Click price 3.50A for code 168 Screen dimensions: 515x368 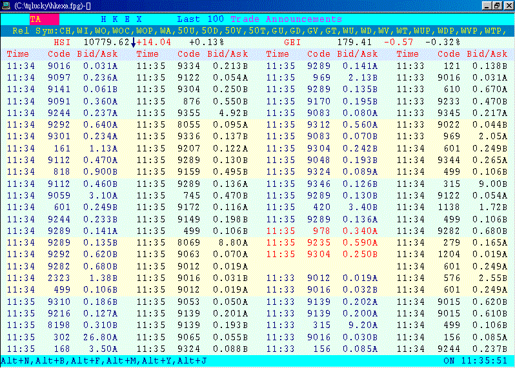pos(103,349)
